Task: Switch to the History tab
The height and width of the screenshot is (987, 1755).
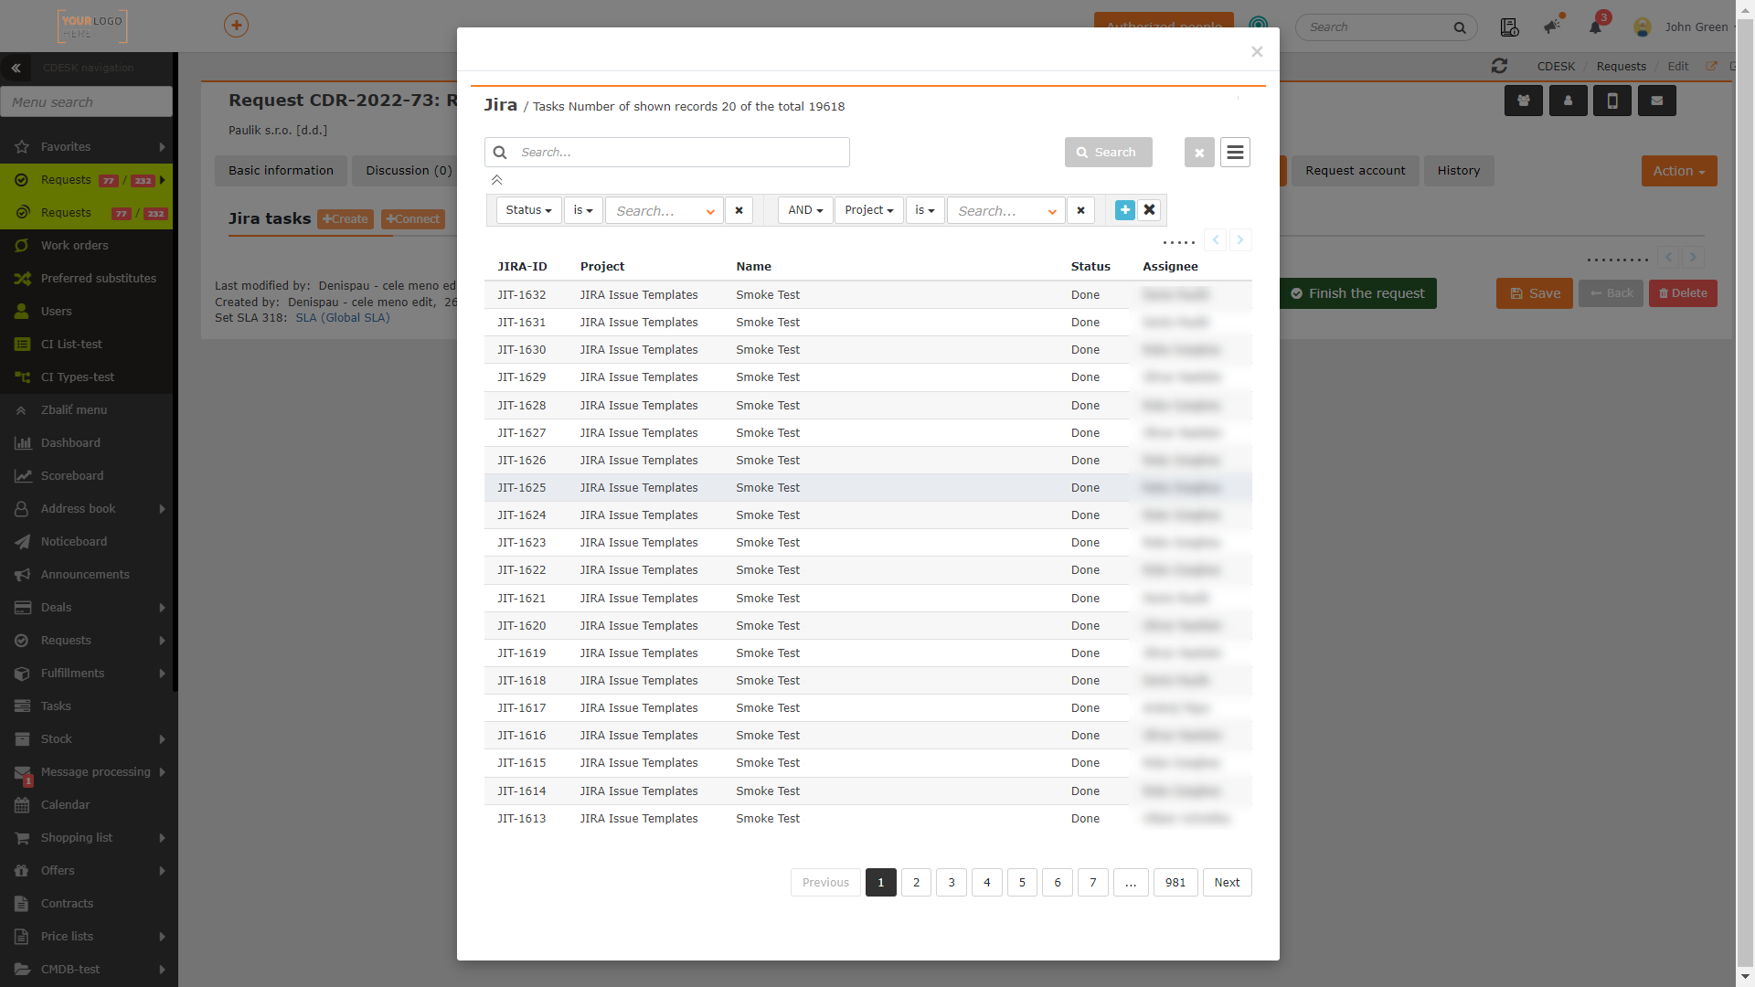Action: click(1459, 171)
